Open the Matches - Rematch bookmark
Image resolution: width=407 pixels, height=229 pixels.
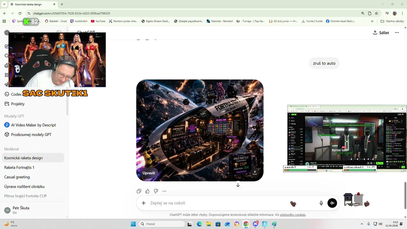click(220, 21)
